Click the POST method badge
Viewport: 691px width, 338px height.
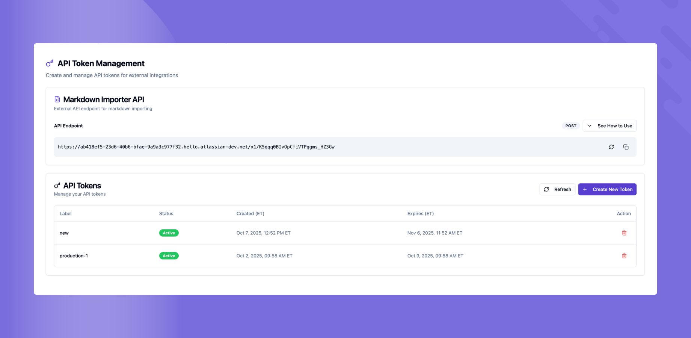571,126
